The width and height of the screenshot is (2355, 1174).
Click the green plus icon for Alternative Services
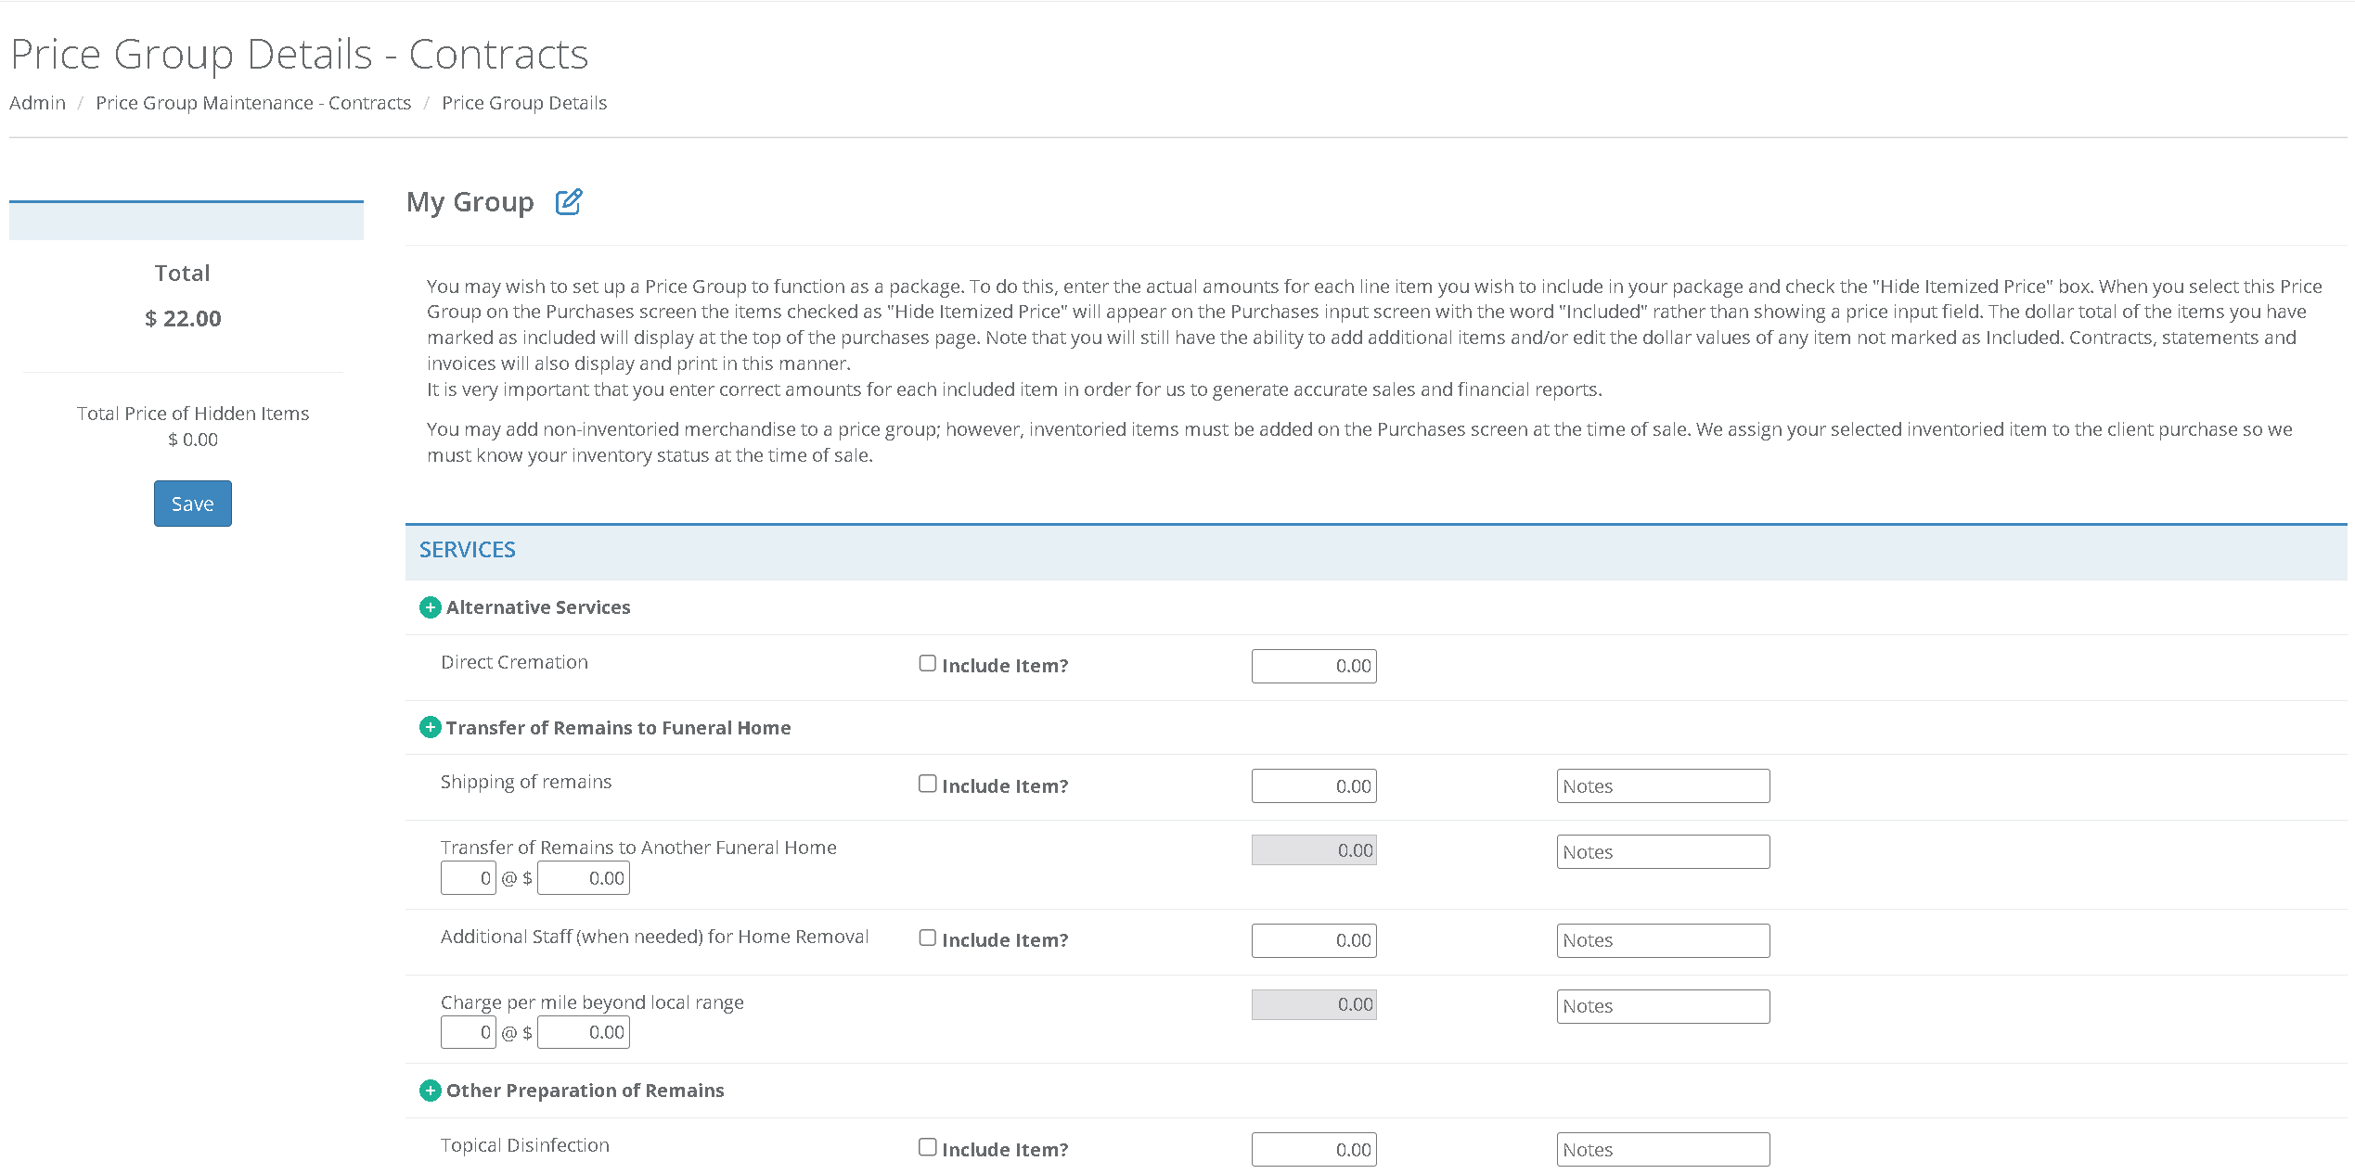point(430,607)
